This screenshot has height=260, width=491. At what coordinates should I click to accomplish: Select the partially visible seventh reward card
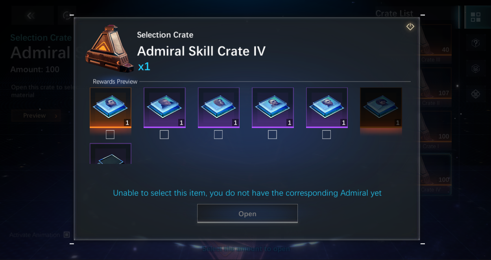coord(110,154)
